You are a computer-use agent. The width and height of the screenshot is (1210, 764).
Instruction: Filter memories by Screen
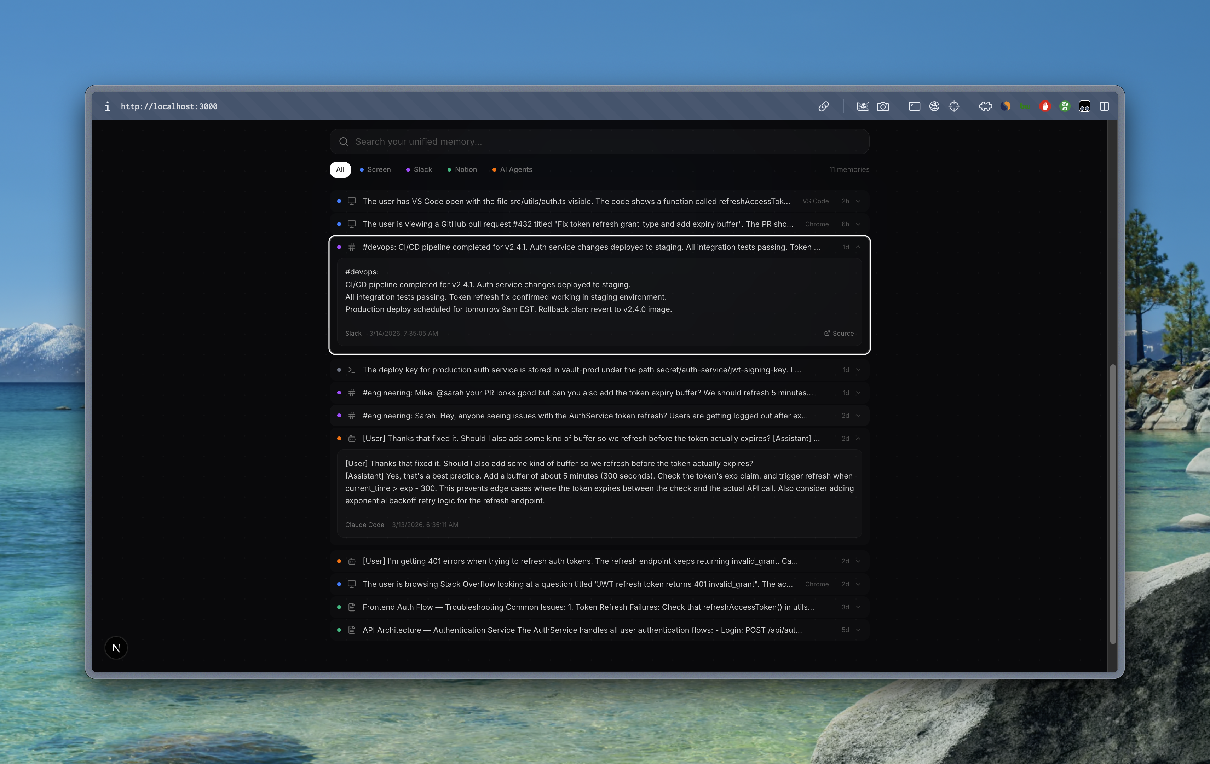[375, 169]
